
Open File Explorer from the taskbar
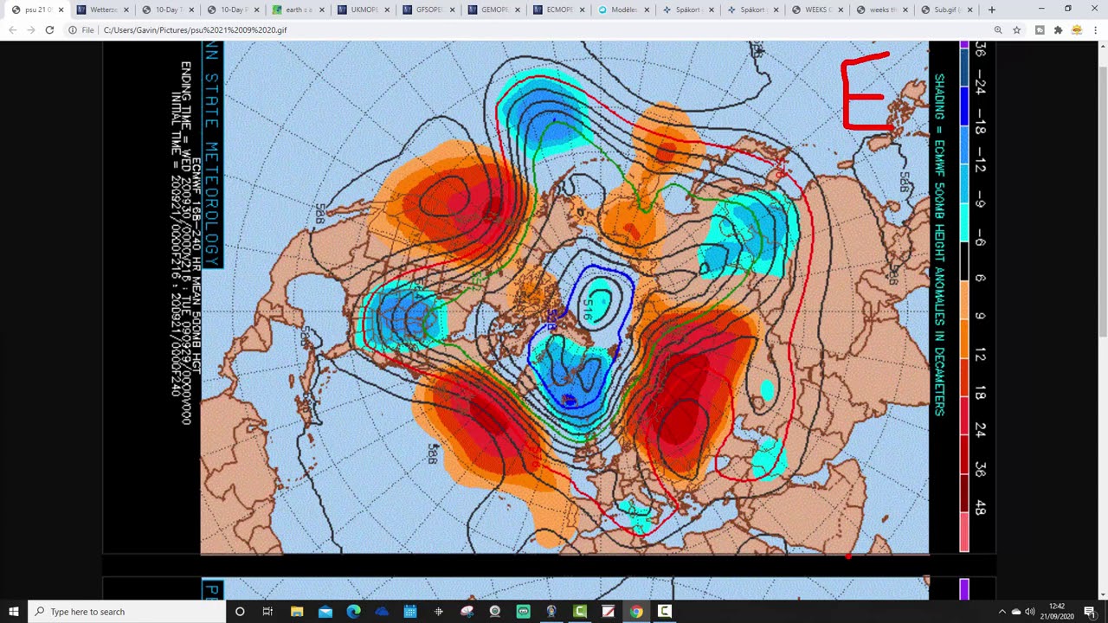[297, 612]
